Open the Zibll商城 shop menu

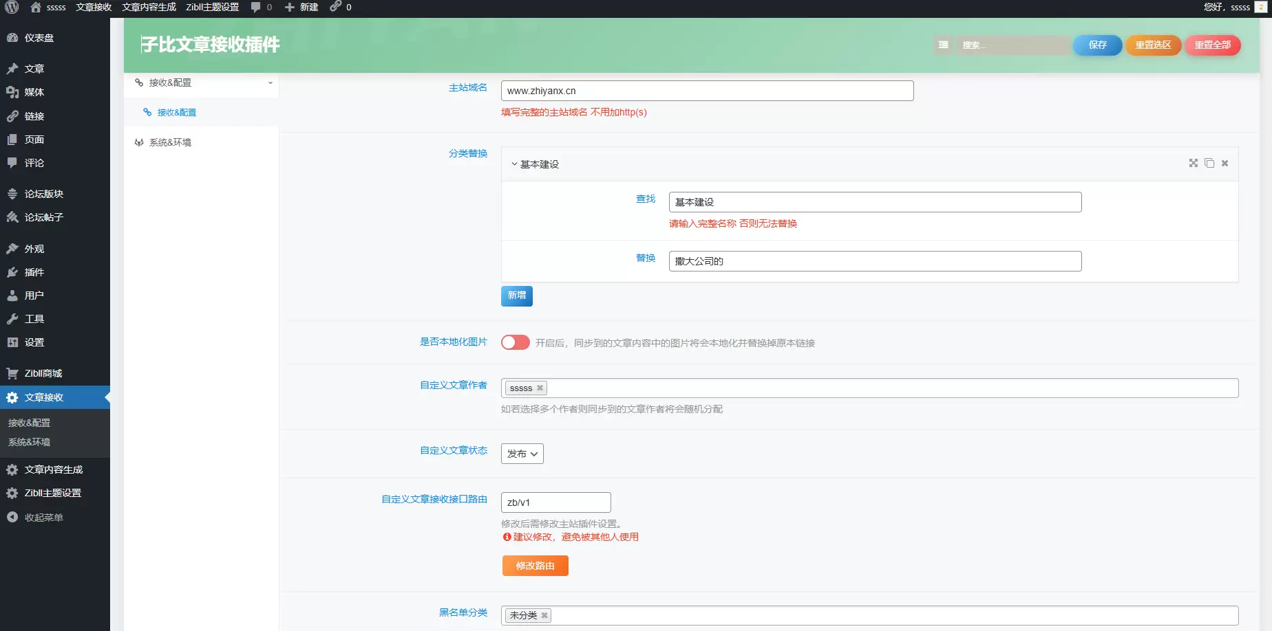(x=55, y=373)
